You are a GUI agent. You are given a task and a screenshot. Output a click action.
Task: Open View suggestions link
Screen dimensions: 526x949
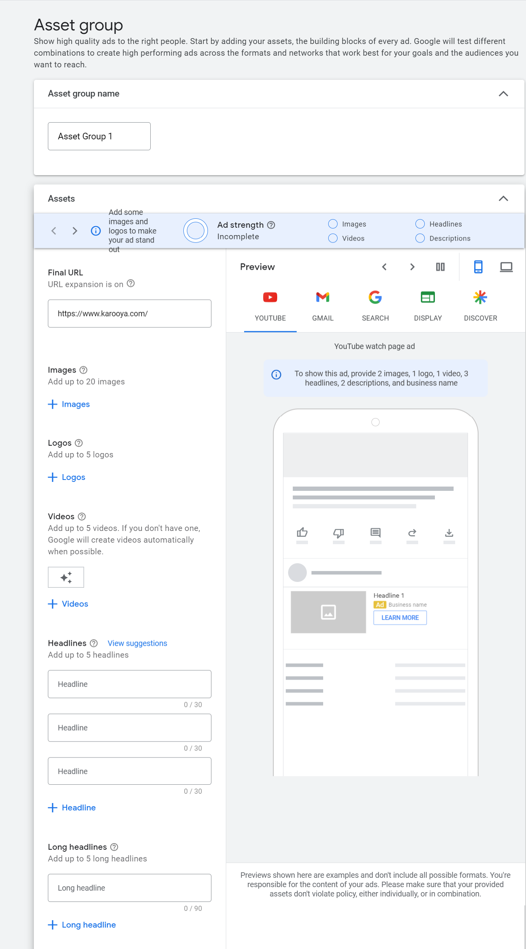[137, 643]
